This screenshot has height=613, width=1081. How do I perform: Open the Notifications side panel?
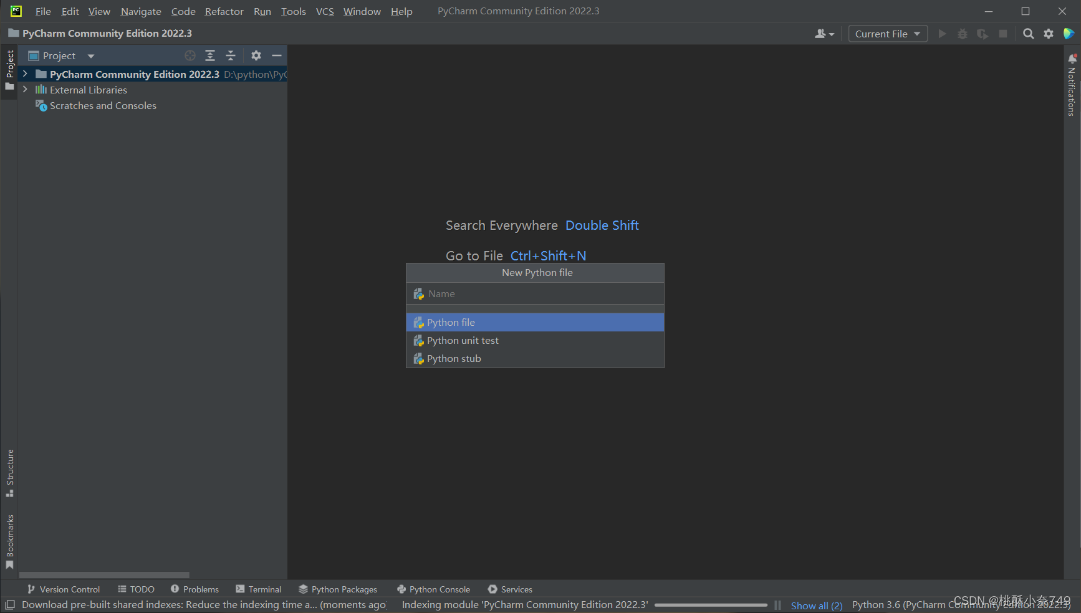click(1072, 85)
